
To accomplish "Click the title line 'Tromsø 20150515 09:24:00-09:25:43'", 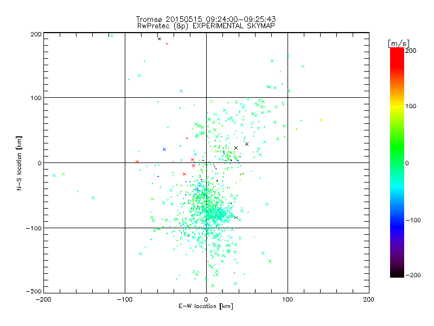I will (206, 19).
